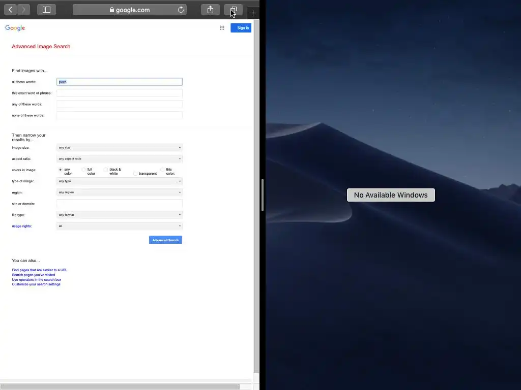
Task: Open Use operators in the search box
Action: (37, 280)
